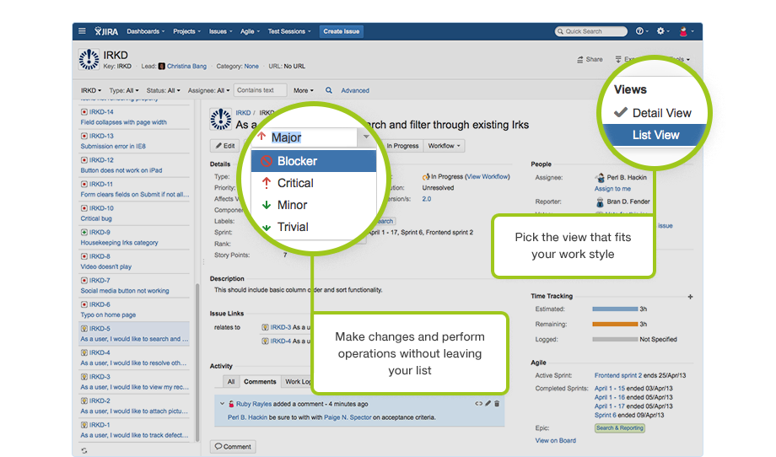The height and width of the screenshot is (457, 776).
Task: Open the View Workflow link
Action: [488, 176]
